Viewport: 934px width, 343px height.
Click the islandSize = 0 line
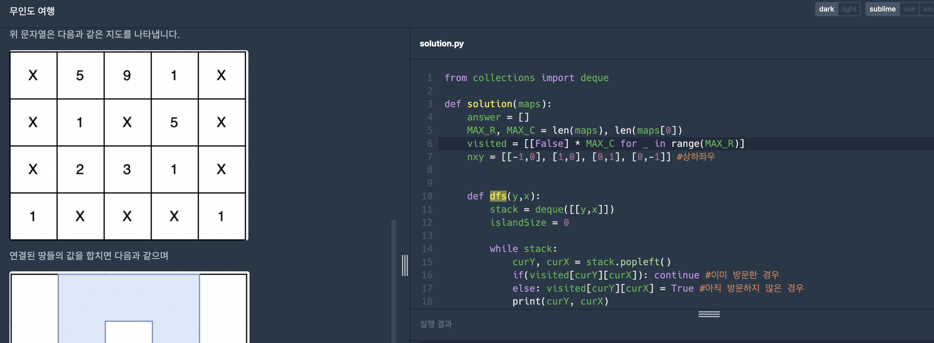(x=529, y=223)
